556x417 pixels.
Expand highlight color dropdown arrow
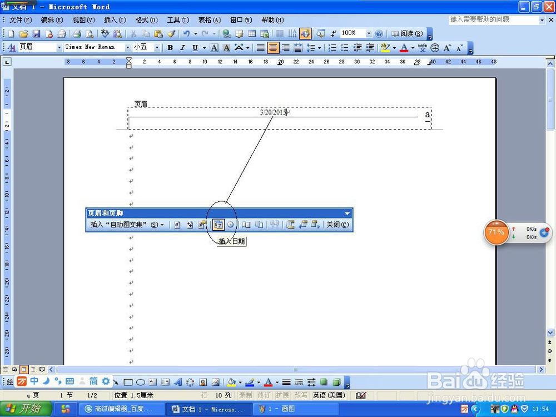point(394,47)
